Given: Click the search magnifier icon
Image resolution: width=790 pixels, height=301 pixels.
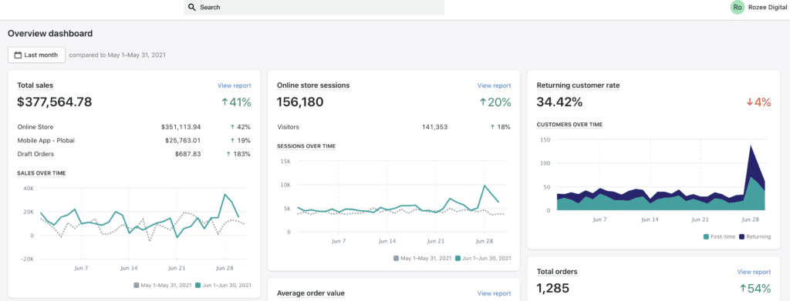Looking at the screenshot, I should (x=191, y=8).
